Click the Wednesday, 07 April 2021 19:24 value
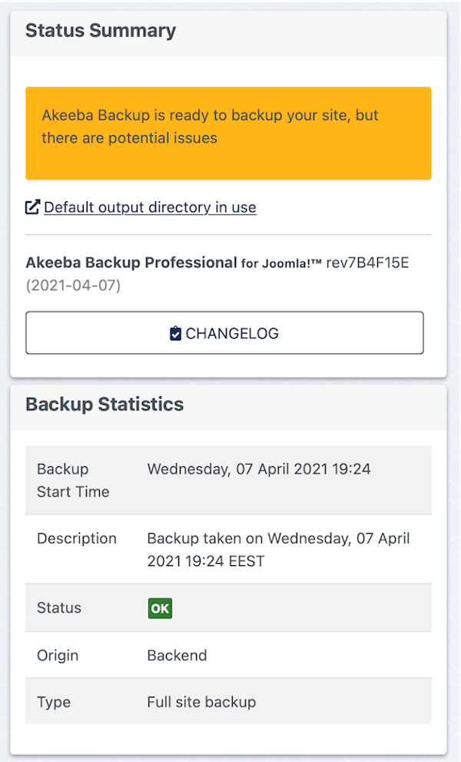 [x=259, y=469]
